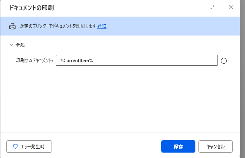Click the 全般 section heading text
245x158 pixels.
20,45
